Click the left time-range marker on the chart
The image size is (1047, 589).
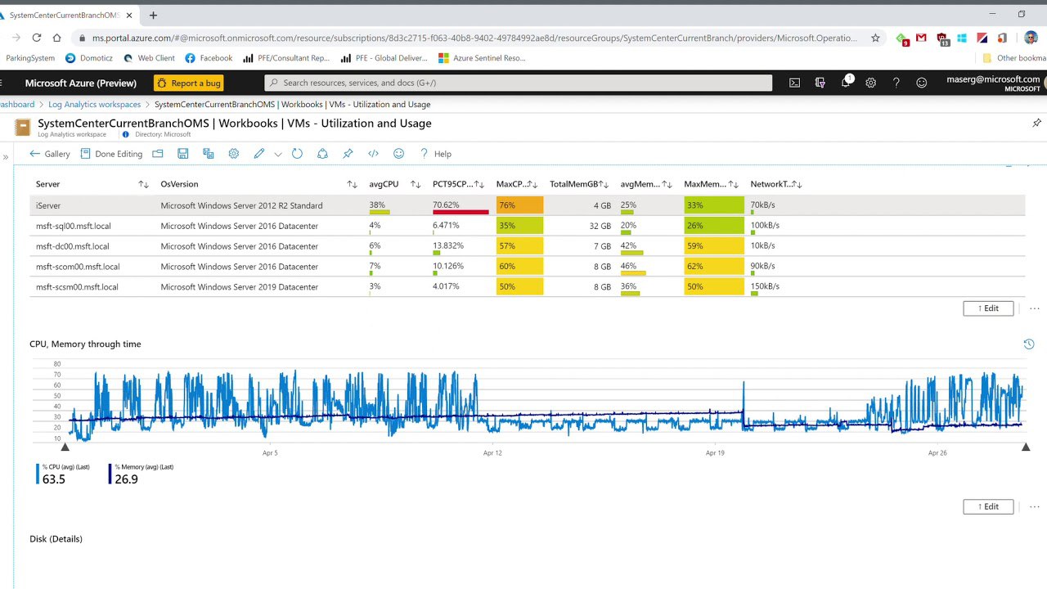[x=65, y=447]
